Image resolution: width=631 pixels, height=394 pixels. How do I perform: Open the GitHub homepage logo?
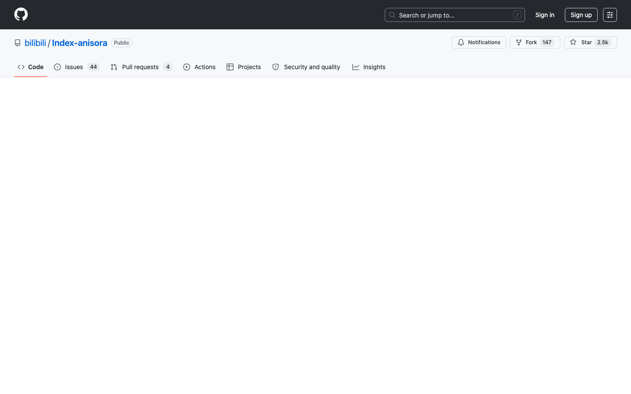coord(21,14)
